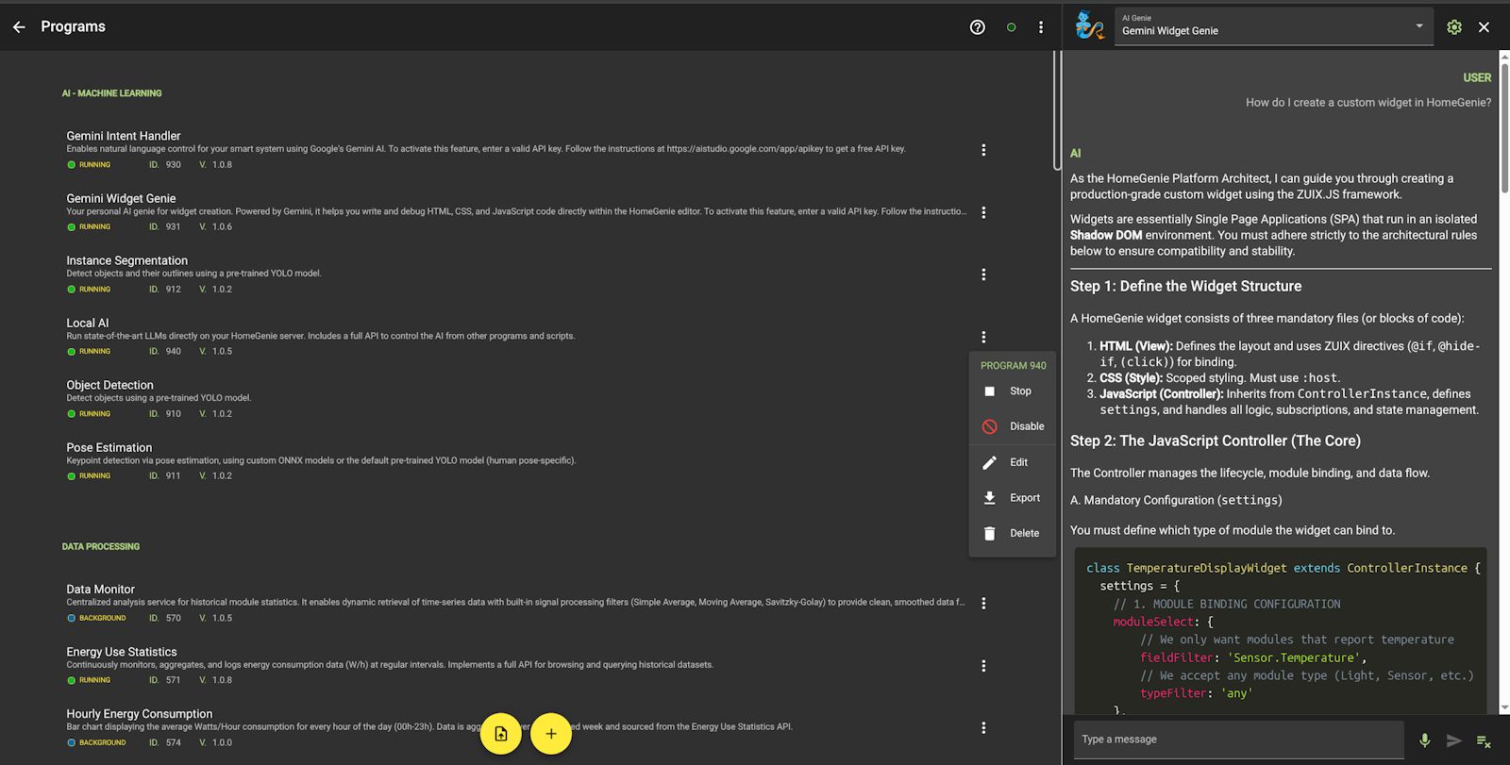Click the yellow add program plus button

point(551,734)
